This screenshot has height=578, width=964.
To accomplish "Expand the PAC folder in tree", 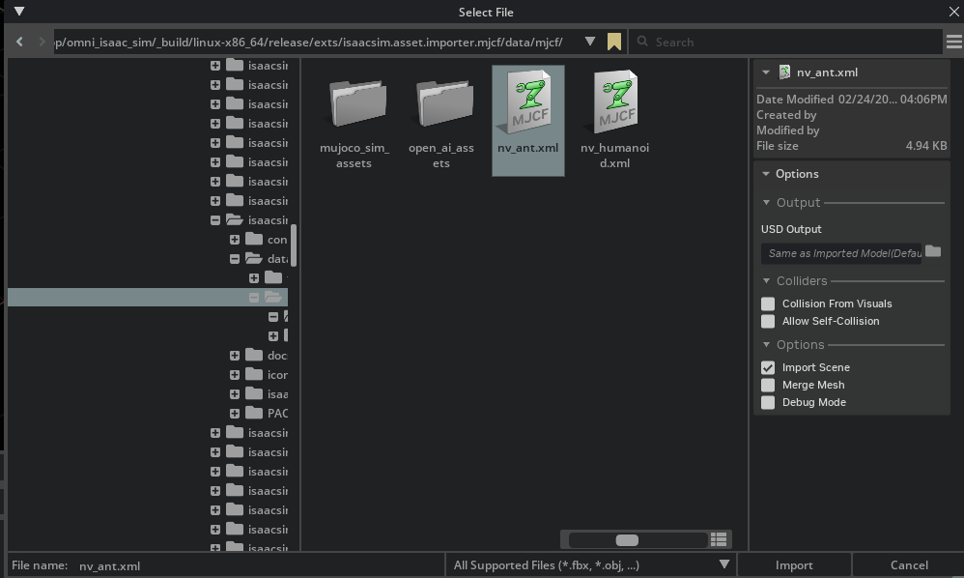I will coord(234,414).
